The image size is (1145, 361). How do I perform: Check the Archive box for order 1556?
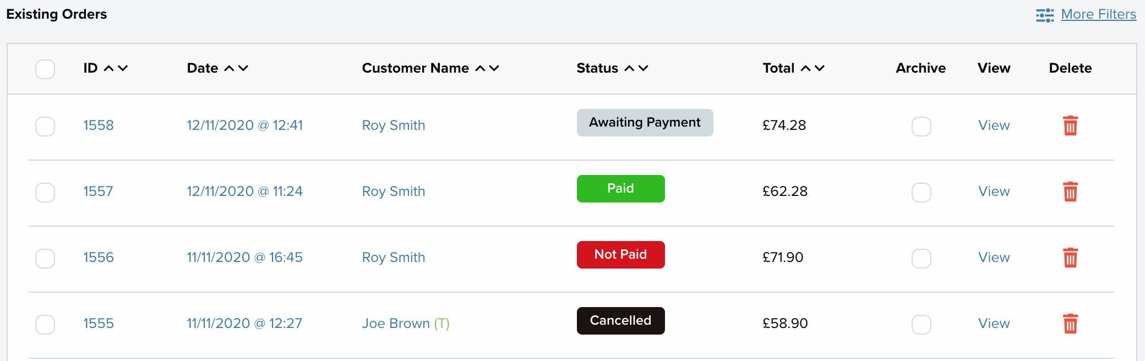click(x=922, y=259)
